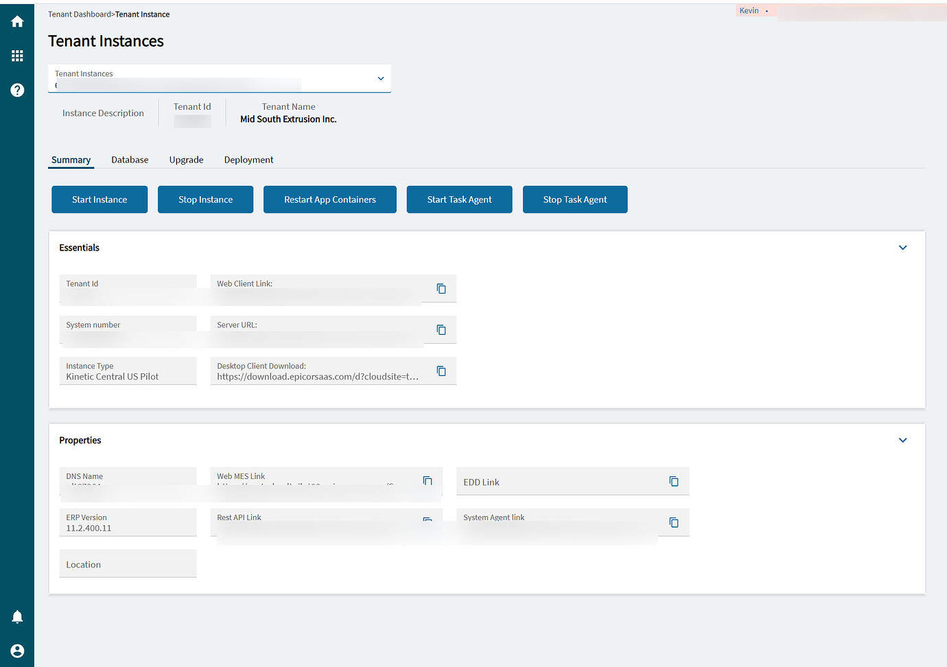Open the apps grid in the sidebar
Screen dimensions: 947x667
coord(17,56)
